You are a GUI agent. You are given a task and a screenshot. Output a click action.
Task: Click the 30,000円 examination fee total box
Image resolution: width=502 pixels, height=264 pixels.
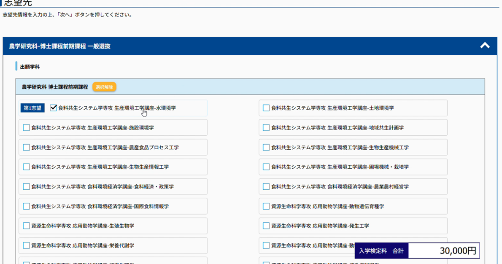point(444,251)
